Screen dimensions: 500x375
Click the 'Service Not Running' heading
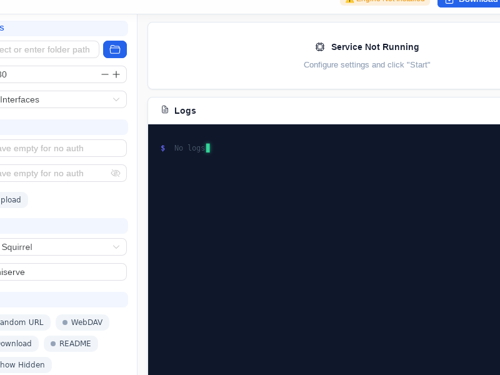pyautogui.click(x=375, y=47)
